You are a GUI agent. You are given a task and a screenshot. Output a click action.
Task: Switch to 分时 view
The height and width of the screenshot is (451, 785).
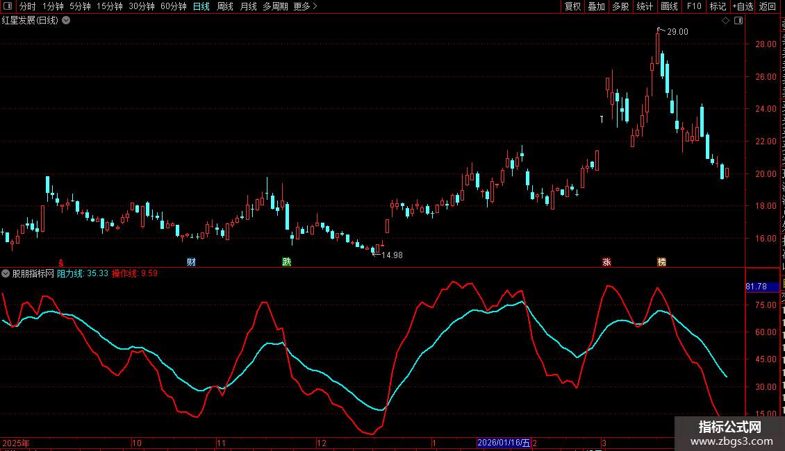tap(28, 6)
